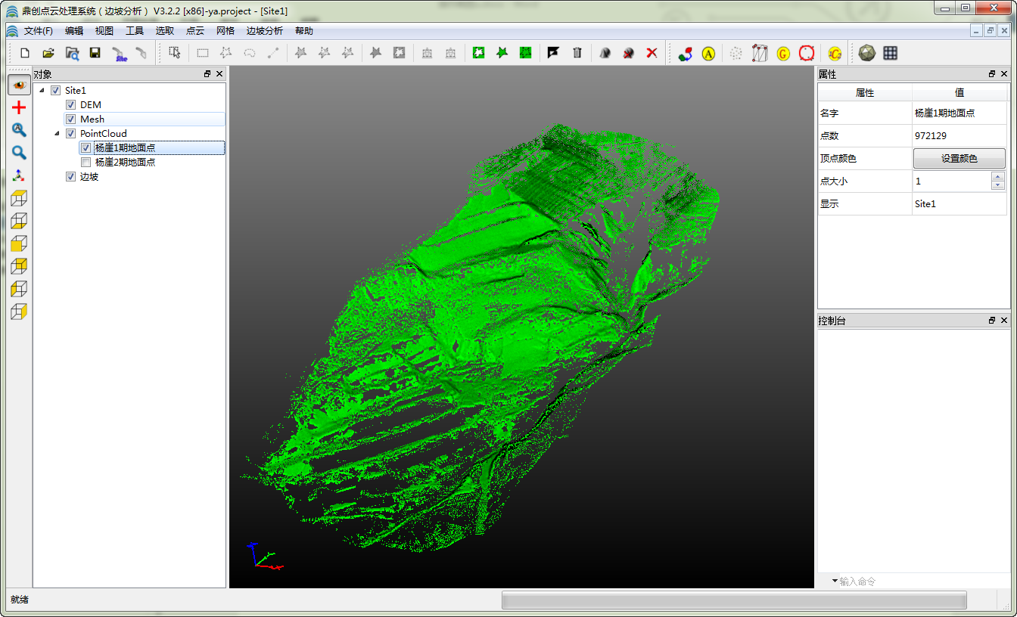Click the yellow circled A icon
1017x617 pixels.
tap(708, 54)
